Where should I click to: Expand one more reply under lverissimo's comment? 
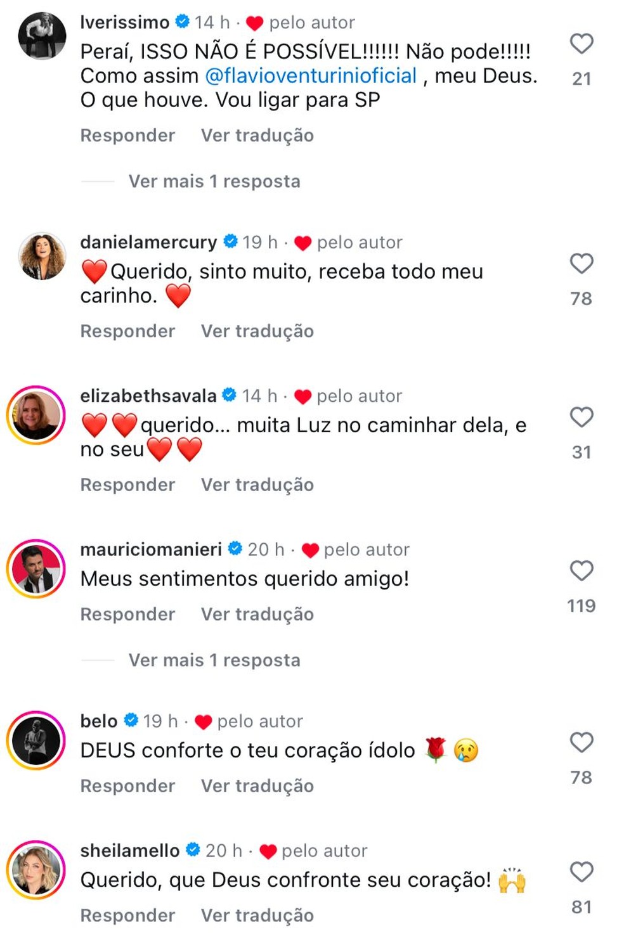(x=214, y=181)
